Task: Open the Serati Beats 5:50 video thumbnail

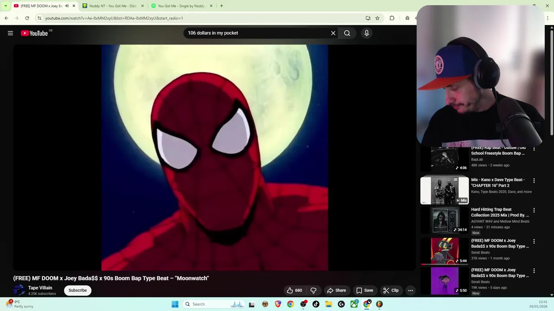Action: (444, 281)
